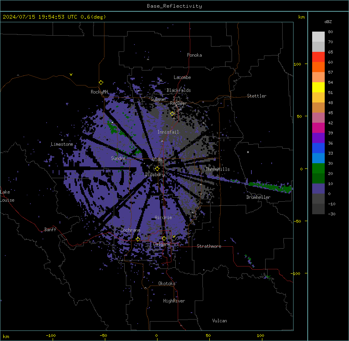This screenshot has height=341, width=349.
Task: Select the Airdrie label
Action: (x=163, y=217)
